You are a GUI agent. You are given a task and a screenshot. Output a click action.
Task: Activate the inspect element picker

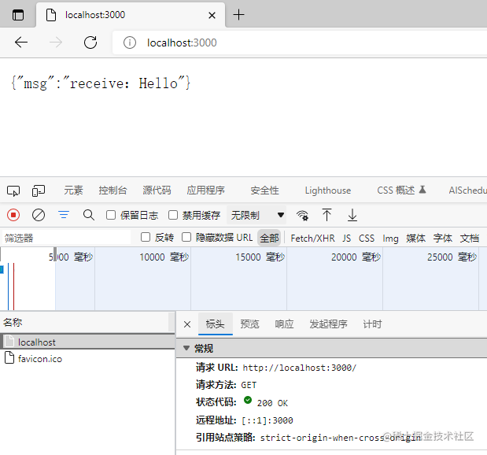[13, 191]
